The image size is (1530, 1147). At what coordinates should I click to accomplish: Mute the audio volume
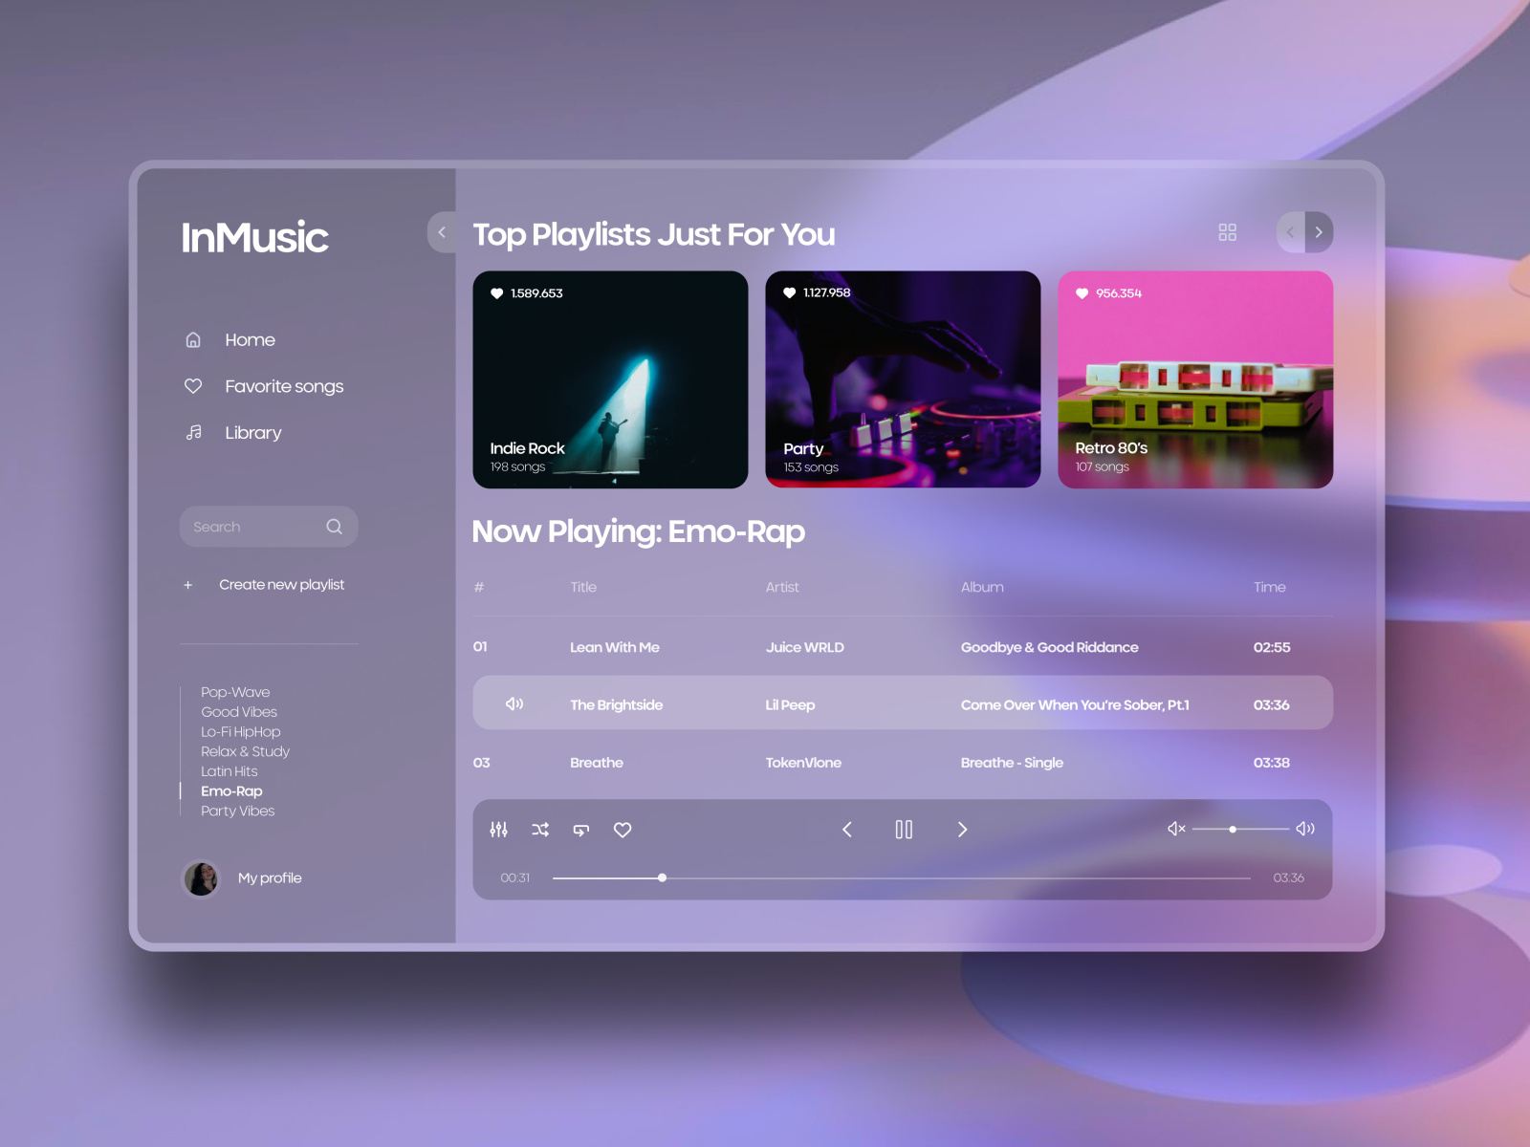click(1175, 829)
